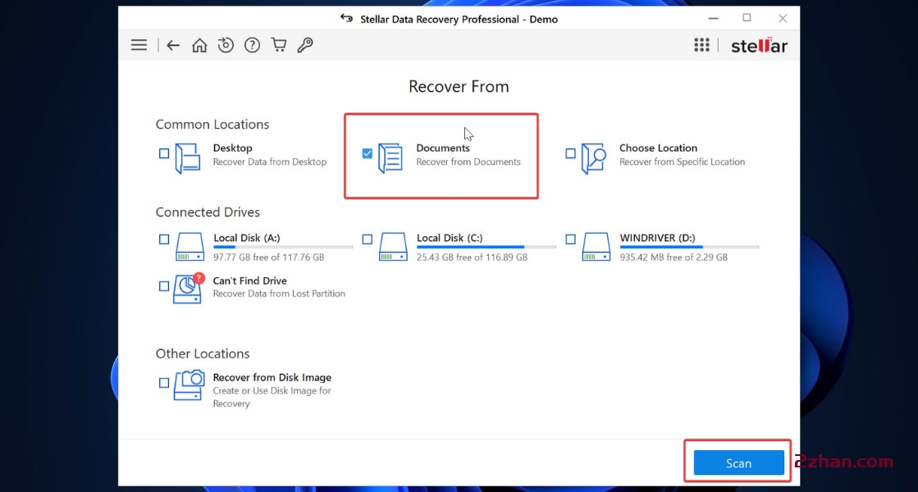
Task: Tick the Choose Location checkbox
Action: tap(570, 153)
